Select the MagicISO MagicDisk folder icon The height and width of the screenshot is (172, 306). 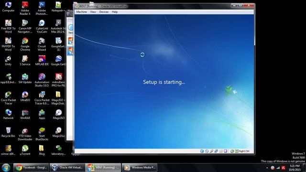click(58, 98)
